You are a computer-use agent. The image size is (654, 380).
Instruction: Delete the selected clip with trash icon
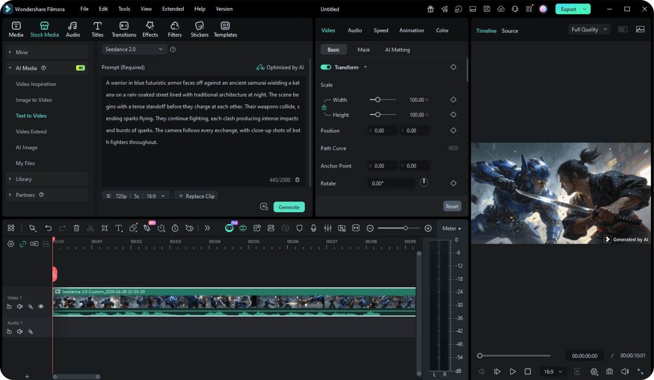tap(77, 228)
